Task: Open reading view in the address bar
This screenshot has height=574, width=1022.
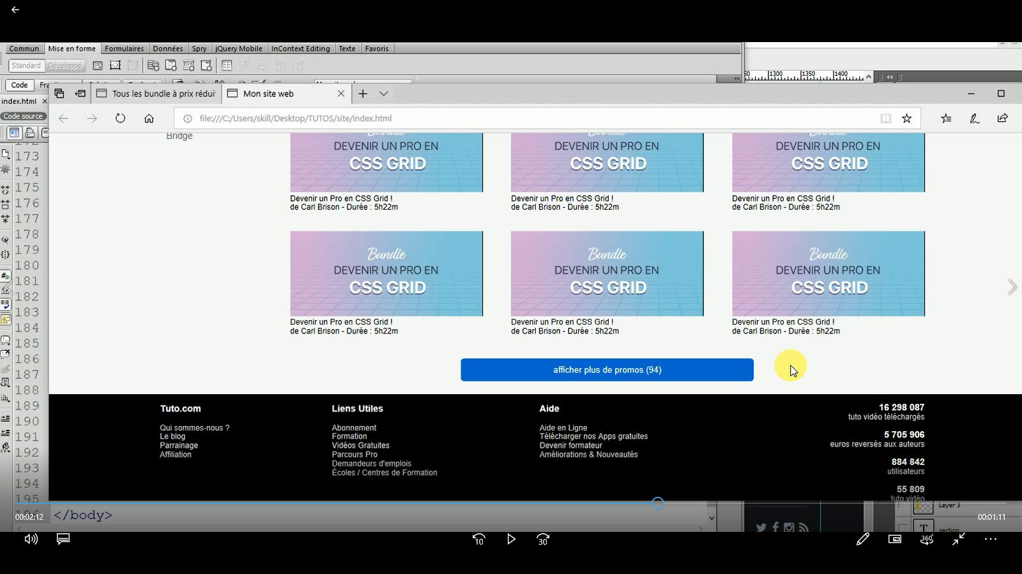Action: click(x=885, y=118)
